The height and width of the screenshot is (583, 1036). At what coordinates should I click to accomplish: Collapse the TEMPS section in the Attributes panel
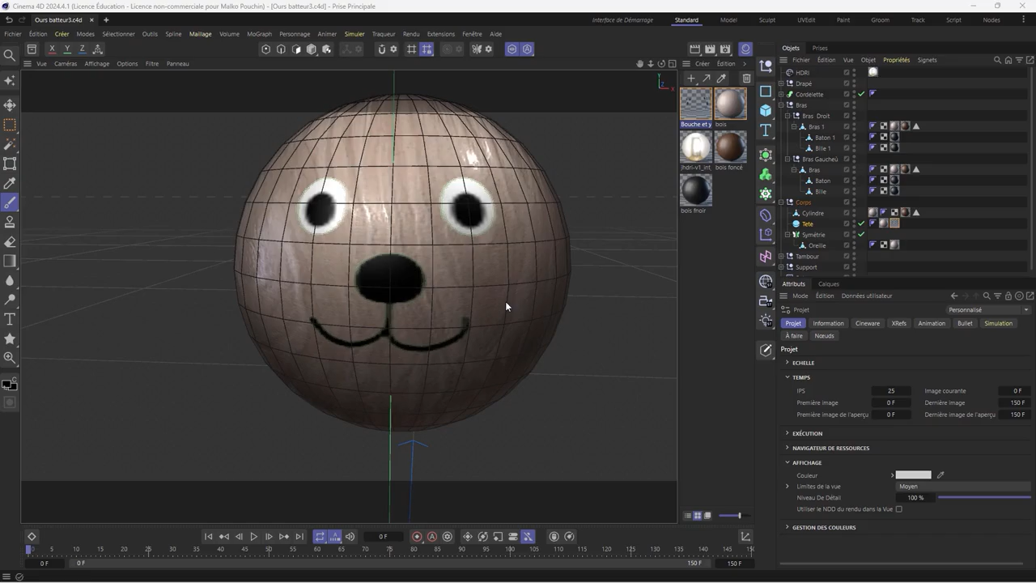click(x=788, y=377)
